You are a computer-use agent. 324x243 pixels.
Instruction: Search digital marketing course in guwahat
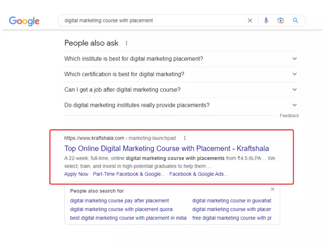(x=232, y=201)
